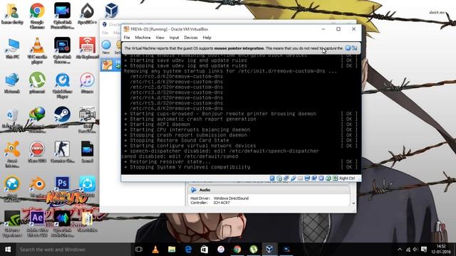Open Blender desktop shortcut
The width and height of the screenshot is (456, 256).
[37, 186]
